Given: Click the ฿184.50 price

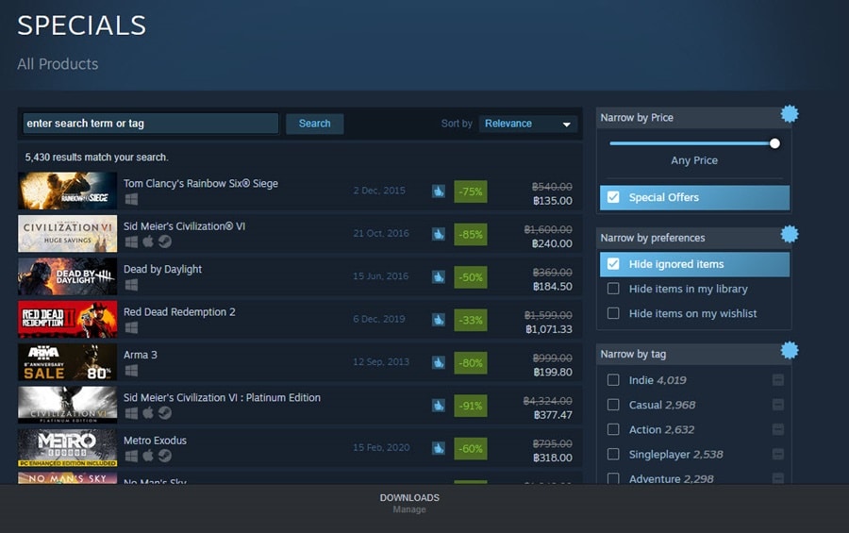Looking at the screenshot, I should 552,286.
